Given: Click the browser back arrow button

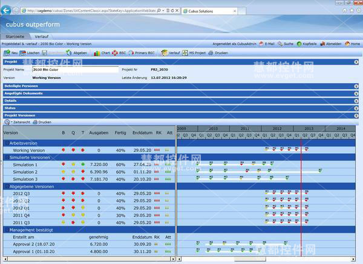Looking at the screenshot, I should pyautogui.click(x=6, y=10).
